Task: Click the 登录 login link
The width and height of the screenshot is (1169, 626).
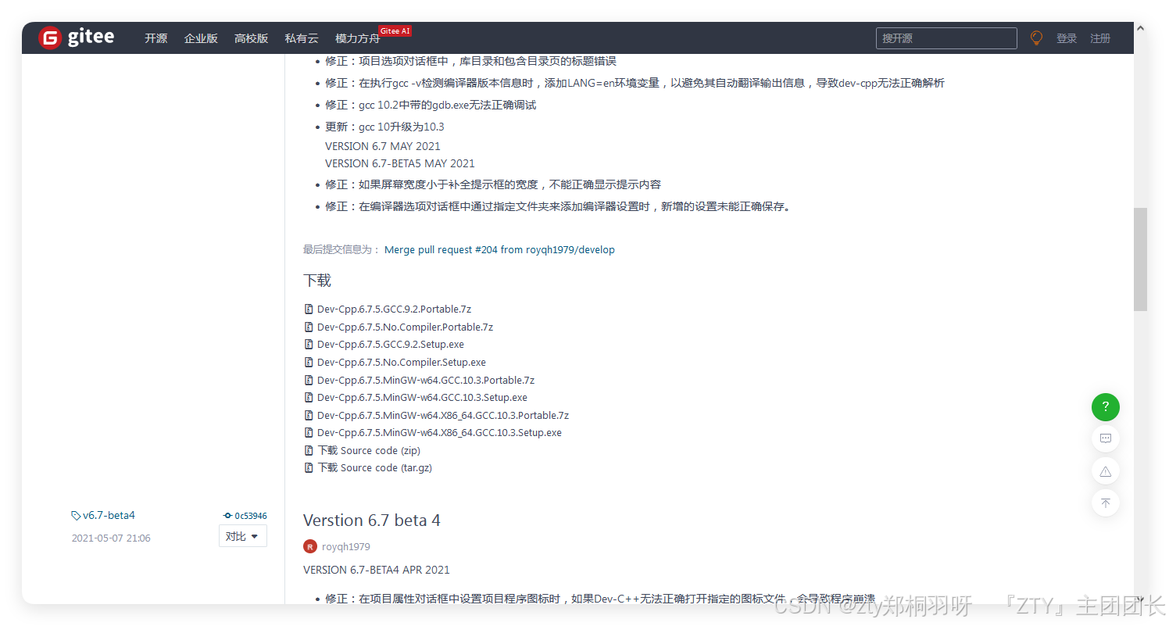Action: (x=1067, y=38)
